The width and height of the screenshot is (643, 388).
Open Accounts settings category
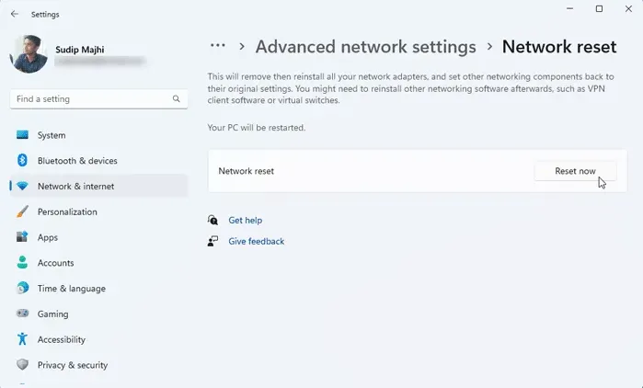pos(98,263)
